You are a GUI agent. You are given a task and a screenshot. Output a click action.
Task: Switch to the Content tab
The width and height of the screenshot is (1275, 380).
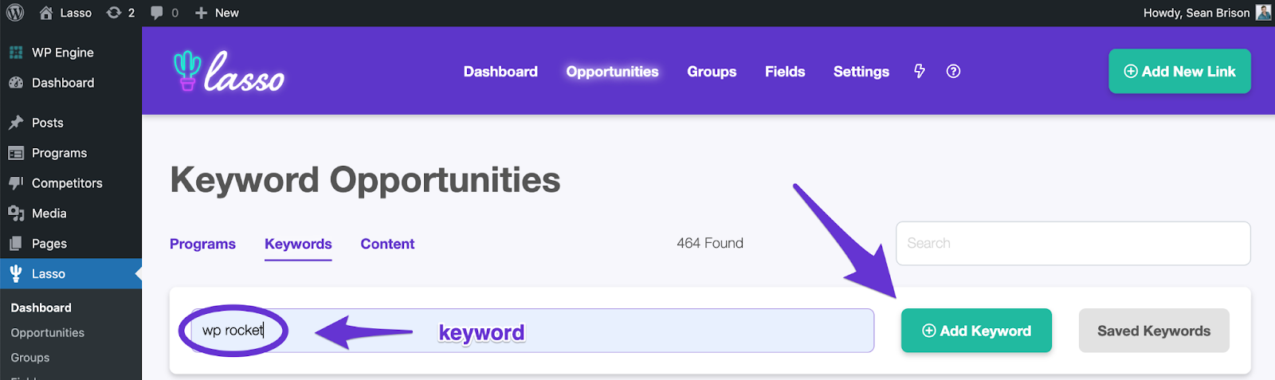tap(387, 244)
